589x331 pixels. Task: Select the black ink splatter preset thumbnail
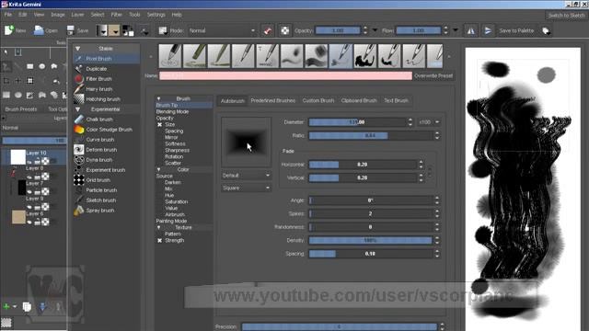tap(365, 56)
